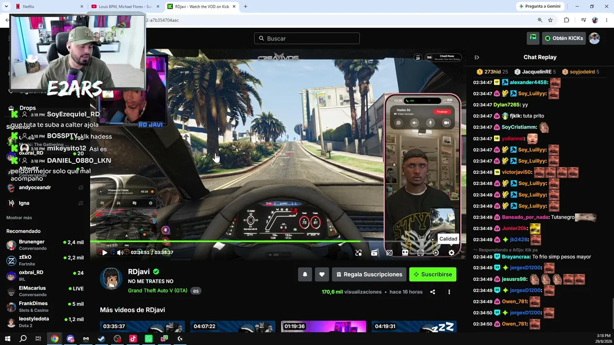Switch to the Louis BPM YouTube tab

(125, 7)
